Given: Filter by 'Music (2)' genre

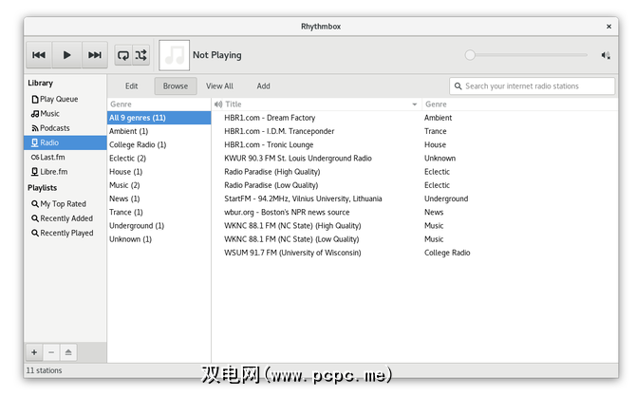Looking at the screenshot, I should pos(159,185).
